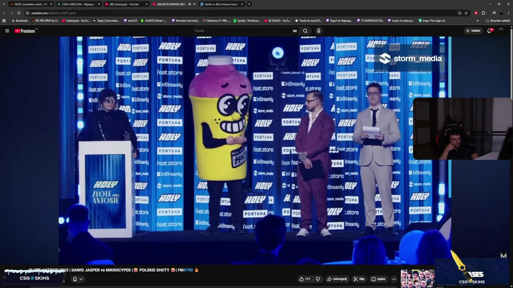Open the YouTube hamburger guide menu
The image size is (513, 288).
coord(7,31)
